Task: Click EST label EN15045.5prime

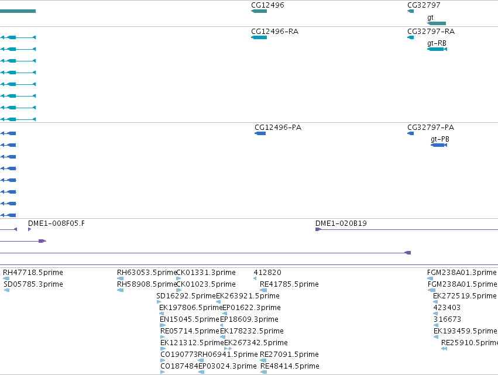Action: click(190, 319)
